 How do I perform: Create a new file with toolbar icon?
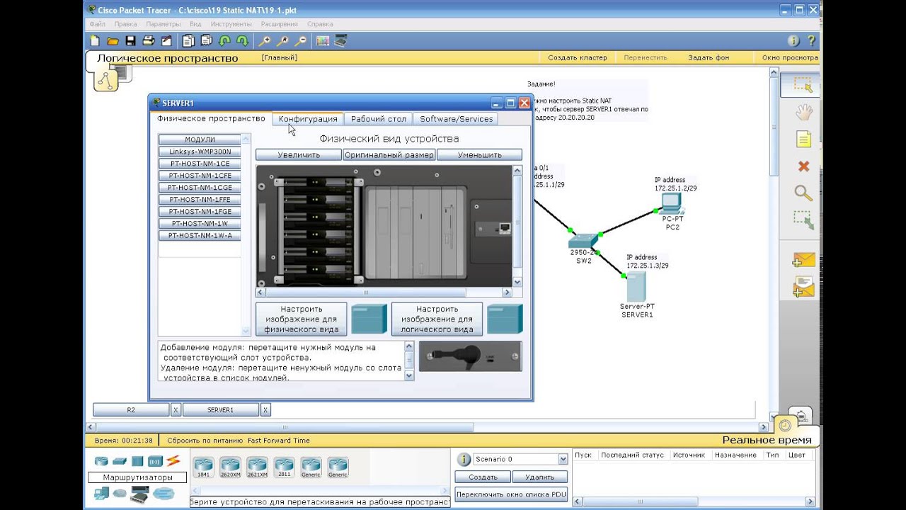pyautogui.click(x=96, y=41)
